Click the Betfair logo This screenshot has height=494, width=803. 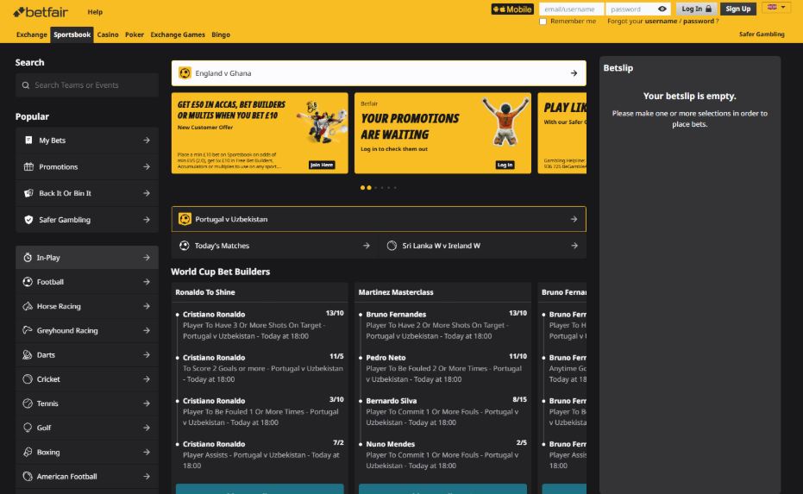(x=41, y=12)
